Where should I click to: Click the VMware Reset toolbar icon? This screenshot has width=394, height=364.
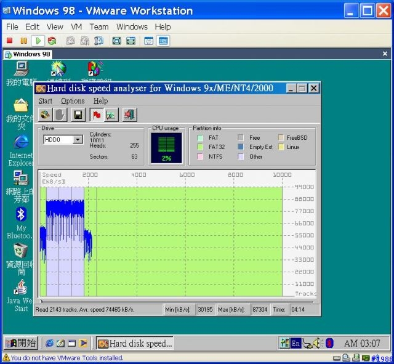(x=52, y=41)
